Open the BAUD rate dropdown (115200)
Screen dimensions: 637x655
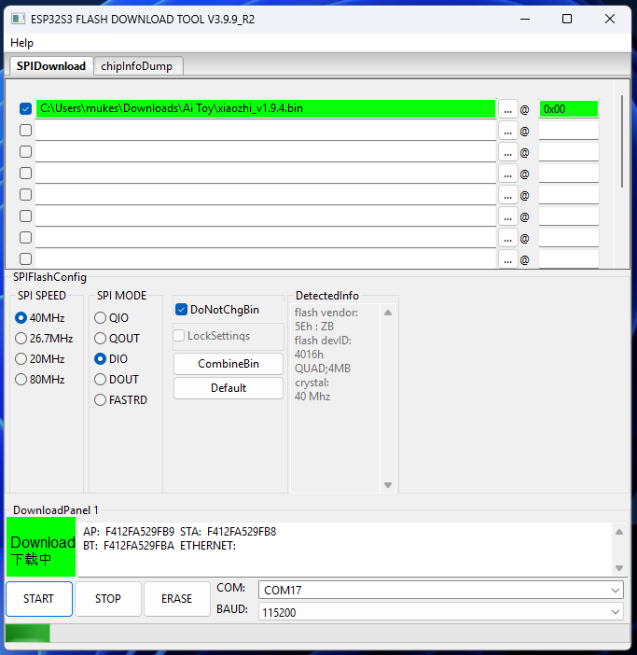pyautogui.click(x=441, y=612)
